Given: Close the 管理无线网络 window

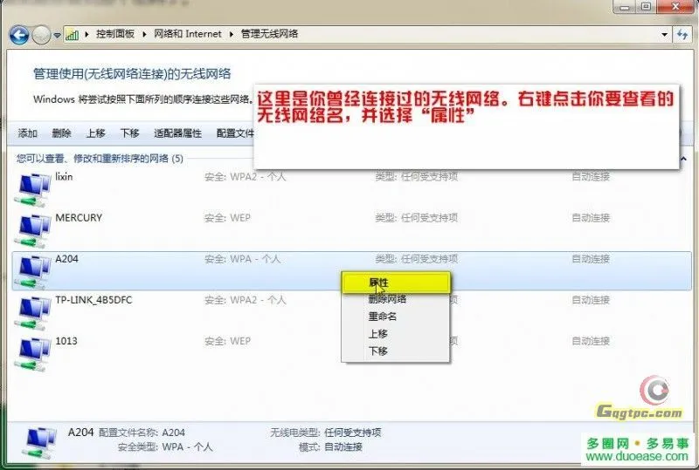Looking at the screenshot, I should tap(675, 7).
